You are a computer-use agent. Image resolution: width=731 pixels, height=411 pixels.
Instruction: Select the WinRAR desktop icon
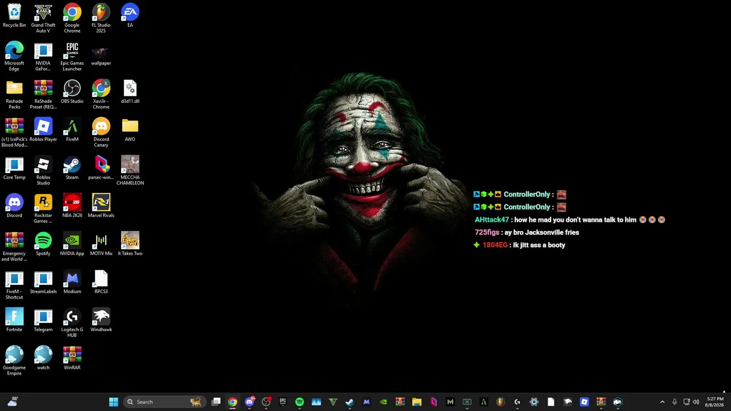point(72,359)
